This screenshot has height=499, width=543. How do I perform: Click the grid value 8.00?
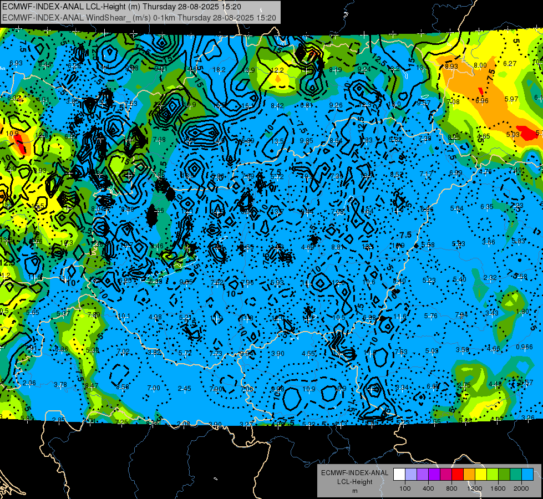pyautogui.click(x=480, y=65)
